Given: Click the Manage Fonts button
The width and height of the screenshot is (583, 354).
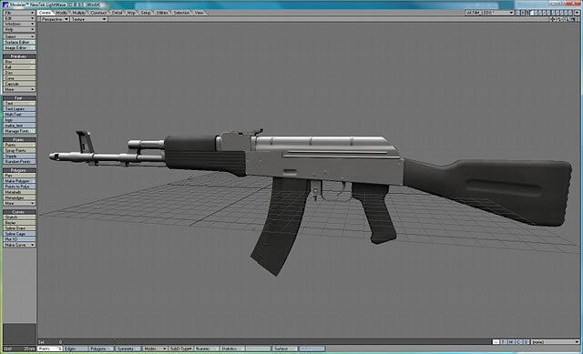Looking at the screenshot, I should click(19, 131).
